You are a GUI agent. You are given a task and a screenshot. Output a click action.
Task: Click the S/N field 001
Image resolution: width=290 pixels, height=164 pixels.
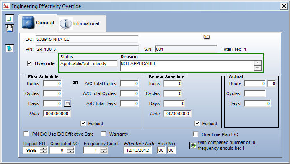pyautogui.click(x=186, y=49)
